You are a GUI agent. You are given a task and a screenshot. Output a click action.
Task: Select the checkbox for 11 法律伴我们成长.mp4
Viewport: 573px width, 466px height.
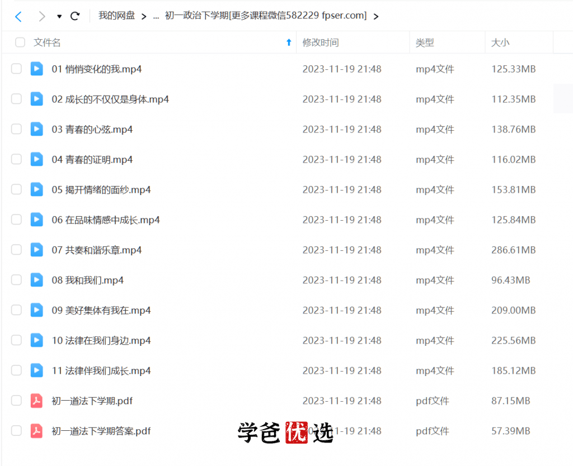pos(16,370)
